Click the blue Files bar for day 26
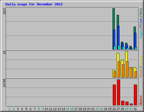The width and height of the screenshot is (144, 112). coord(114,38)
